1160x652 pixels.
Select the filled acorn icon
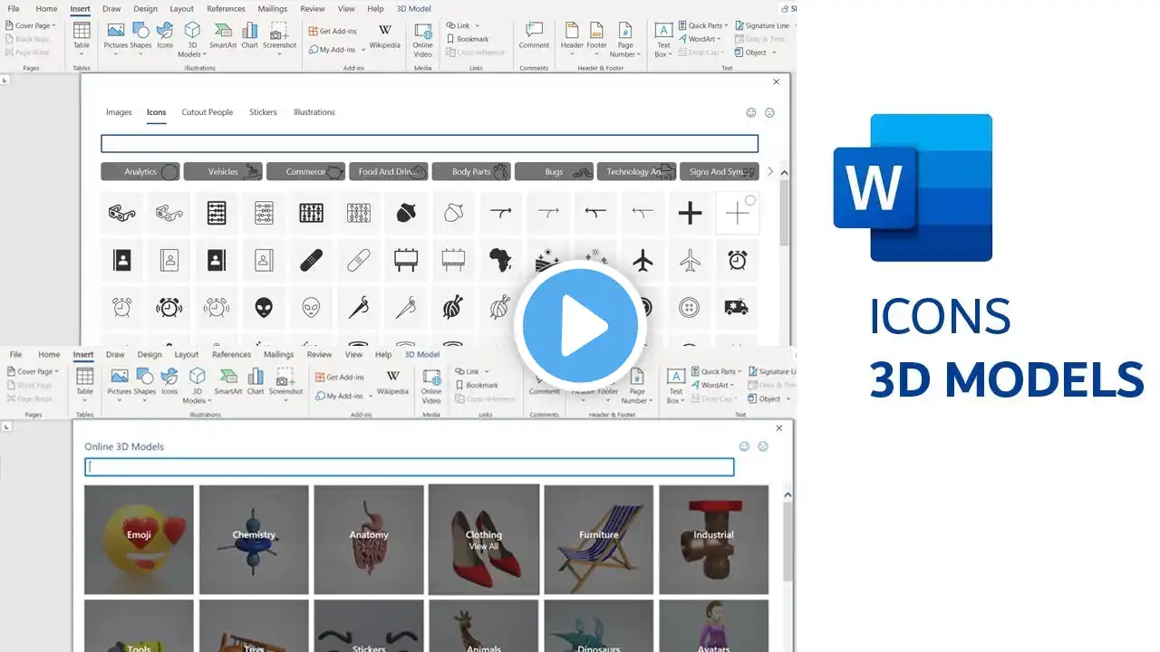406,213
